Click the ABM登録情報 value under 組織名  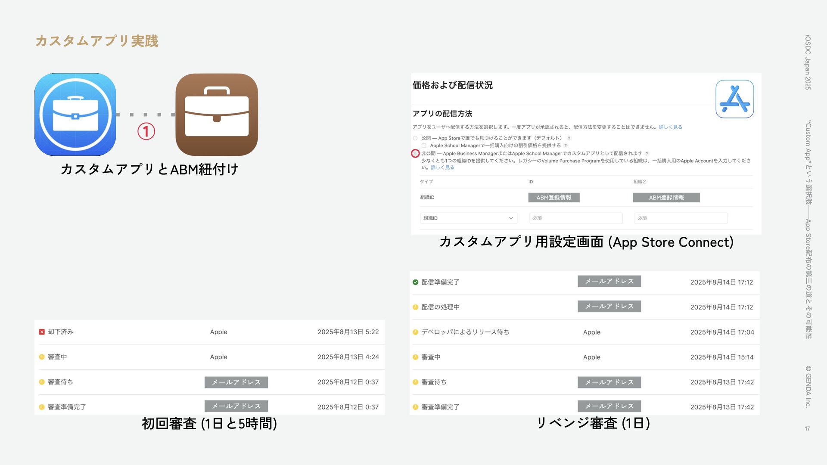coord(666,198)
